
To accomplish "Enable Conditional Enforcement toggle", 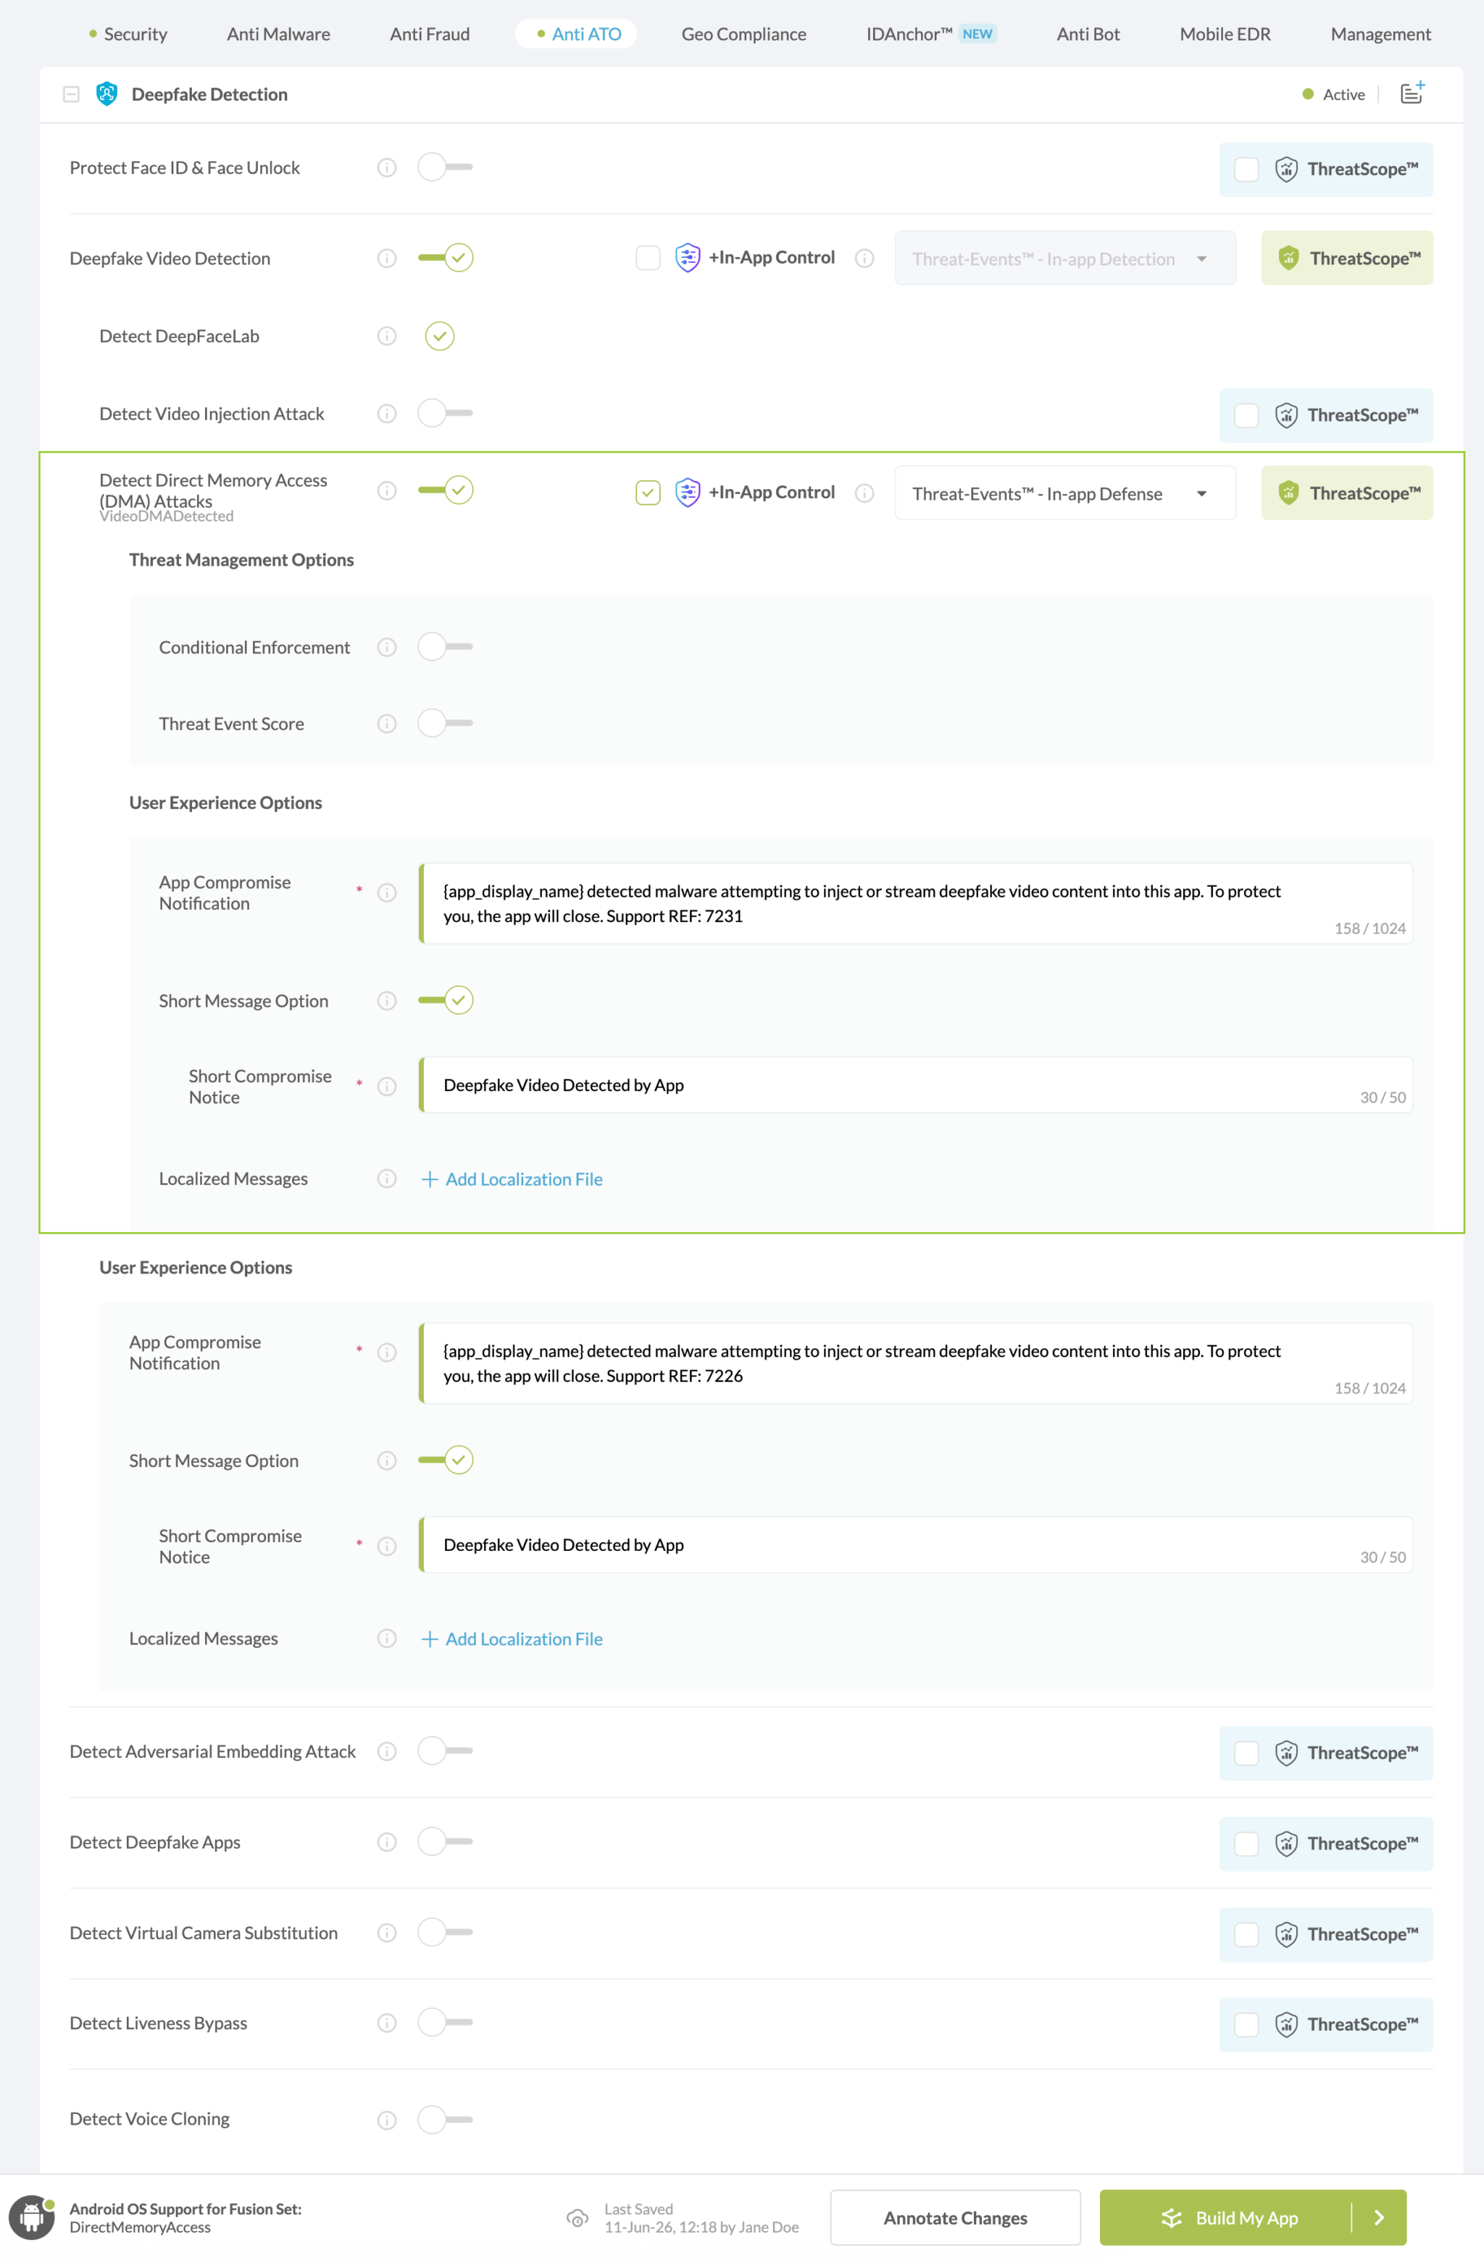I will (x=445, y=646).
